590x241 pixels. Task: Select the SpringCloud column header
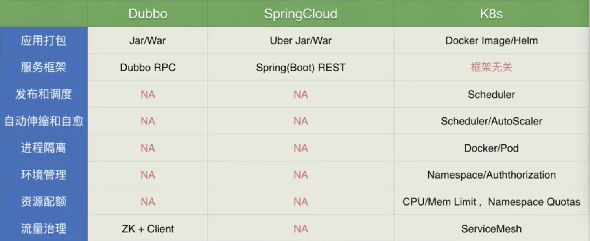point(301,14)
